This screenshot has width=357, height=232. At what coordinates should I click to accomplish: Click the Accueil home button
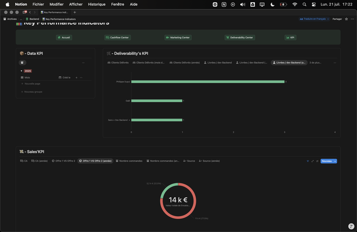tap(64, 37)
